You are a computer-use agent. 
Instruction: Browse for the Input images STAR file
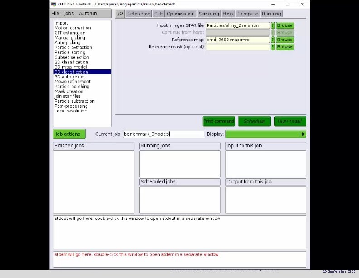coord(285,25)
